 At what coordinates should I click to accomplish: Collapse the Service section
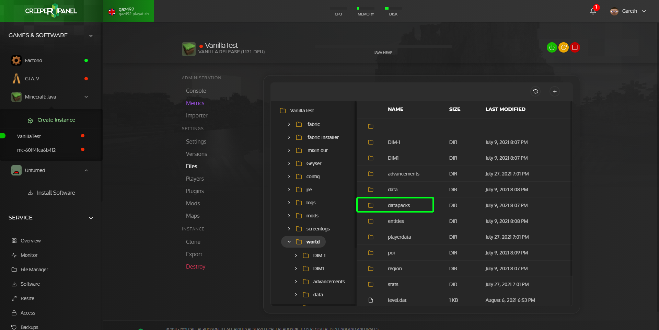pos(91,218)
